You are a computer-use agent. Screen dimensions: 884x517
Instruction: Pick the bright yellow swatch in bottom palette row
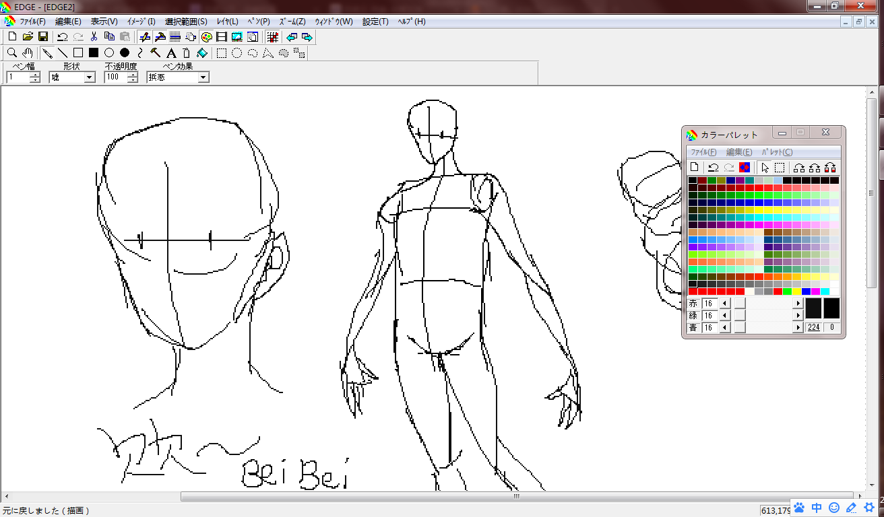(x=796, y=291)
